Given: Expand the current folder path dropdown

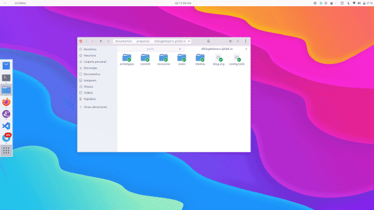Looking at the screenshot, I should coord(189,41).
